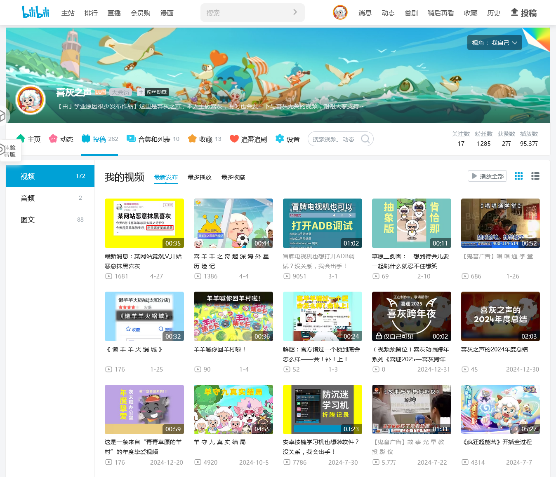Image resolution: width=556 pixels, height=477 pixels.
Task: Sort by 最多收藏
Action: [233, 177]
